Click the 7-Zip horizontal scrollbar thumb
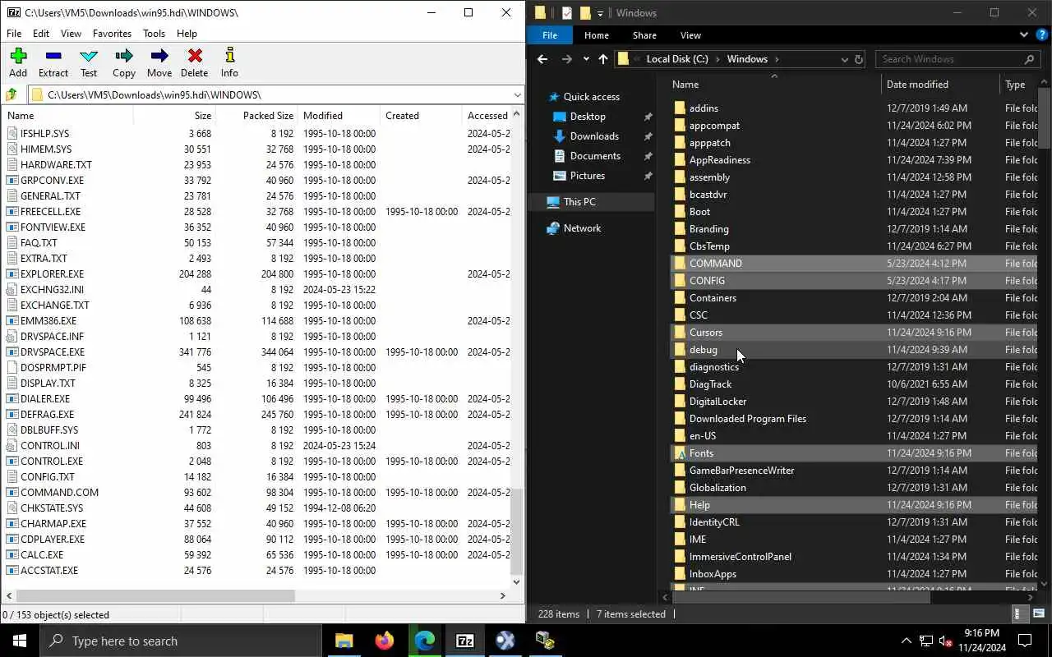This screenshot has width=1052, height=657. tap(155, 595)
